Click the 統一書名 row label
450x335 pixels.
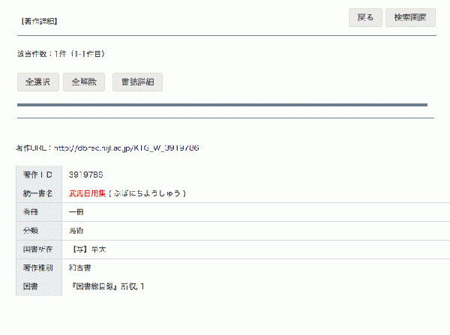pyautogui.click(x=38, y=193)
